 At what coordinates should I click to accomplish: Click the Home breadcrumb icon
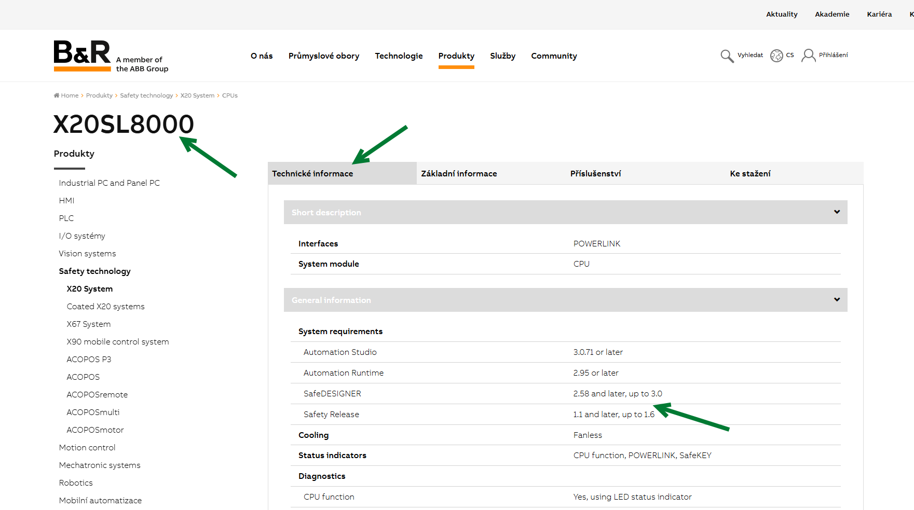click(57, 95)
